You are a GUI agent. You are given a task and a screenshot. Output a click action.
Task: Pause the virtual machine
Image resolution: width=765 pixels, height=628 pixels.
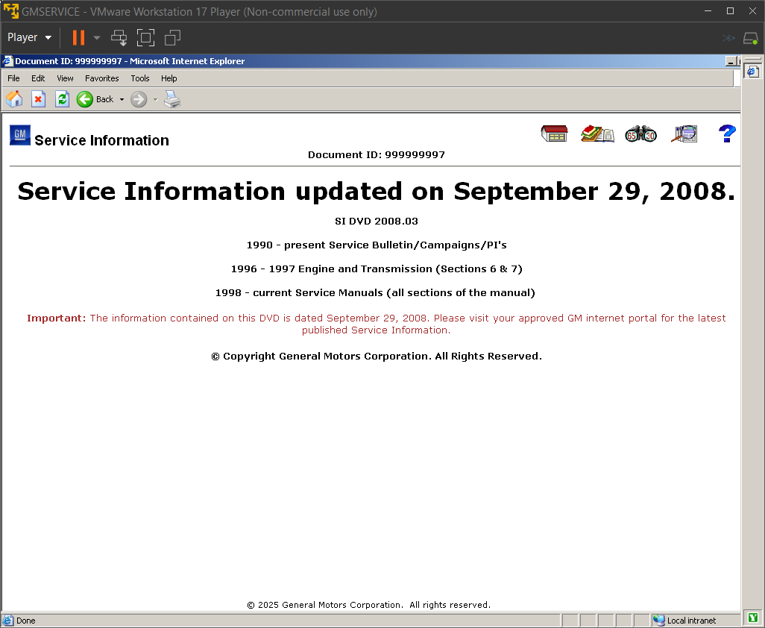pyautogui.click(x=78, y=37)
